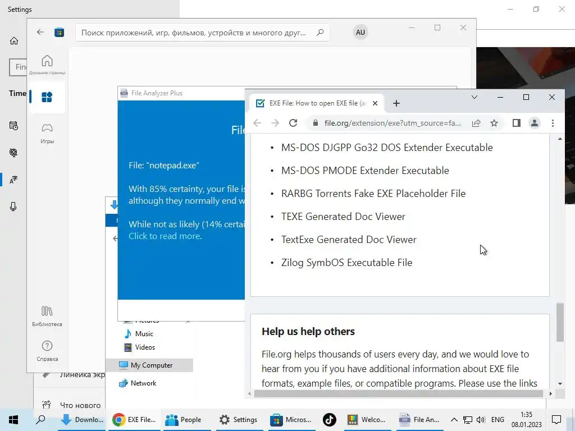
Task: Show hidden system tray icons
Action: click(x=454, y=420)
